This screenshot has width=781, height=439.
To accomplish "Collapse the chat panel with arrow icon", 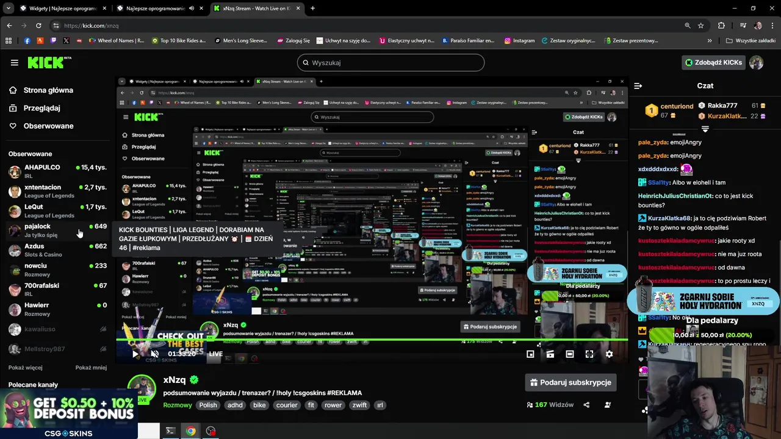I will pyautogui.click(x=638, y=86).
